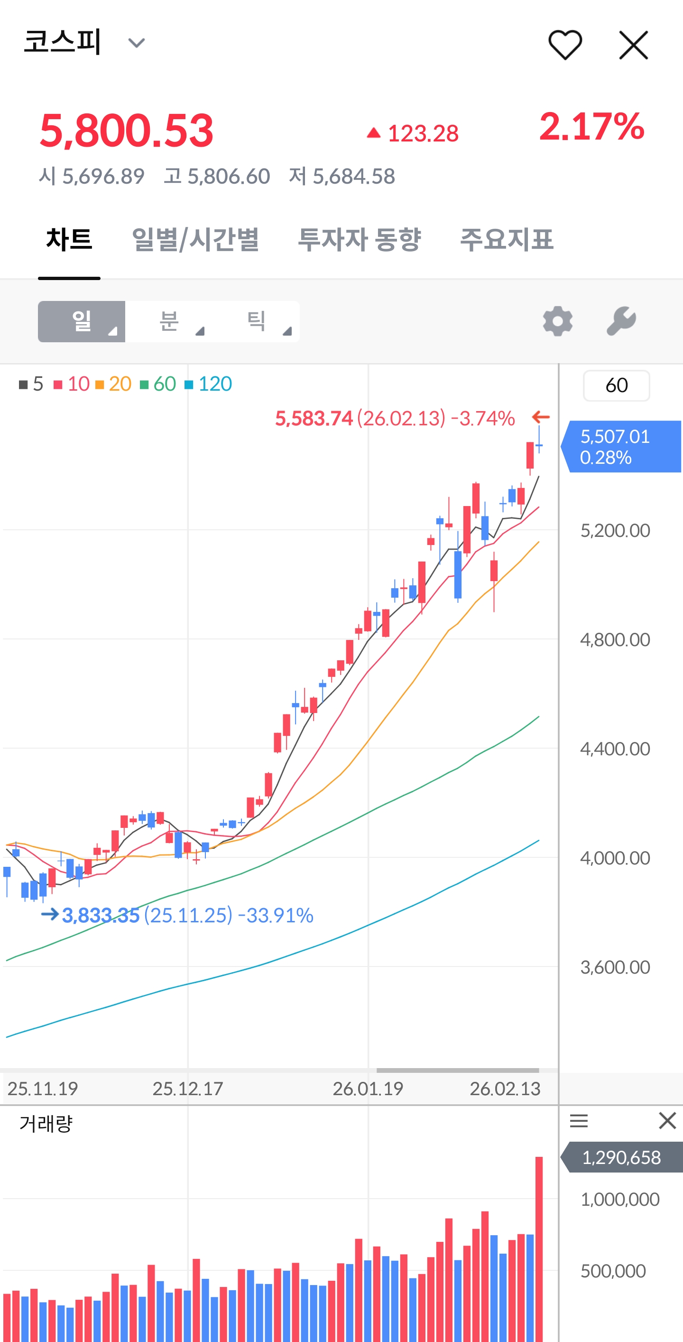Add 코스피 to favorites with heart icon
This screenshot has width=683, height=1342.
coord(565,45)
